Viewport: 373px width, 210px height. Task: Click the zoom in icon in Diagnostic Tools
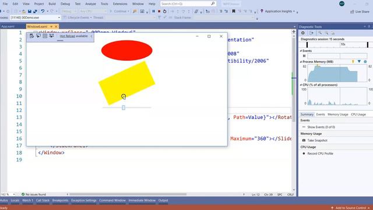point(320,33)
